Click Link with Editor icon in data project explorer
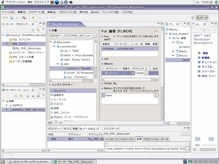 tap(38, 30)
